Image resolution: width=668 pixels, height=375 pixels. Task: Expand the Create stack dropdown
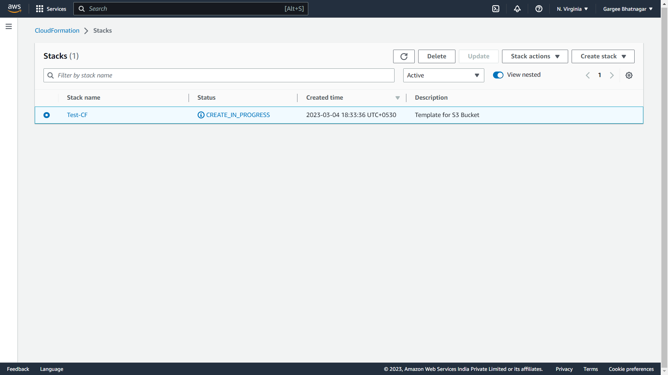coord(603,56)
